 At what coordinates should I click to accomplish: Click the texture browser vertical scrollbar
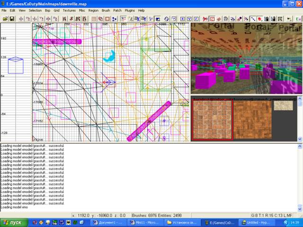point(300,118)
